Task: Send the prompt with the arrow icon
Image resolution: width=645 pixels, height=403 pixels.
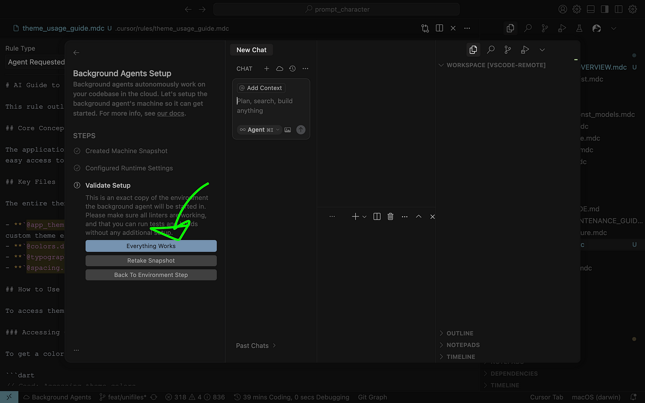Action: [301, 129]
